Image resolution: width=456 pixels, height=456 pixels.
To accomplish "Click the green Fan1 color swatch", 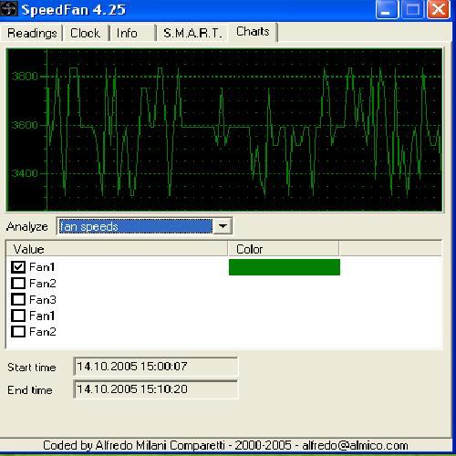I will tap(285, 267).
